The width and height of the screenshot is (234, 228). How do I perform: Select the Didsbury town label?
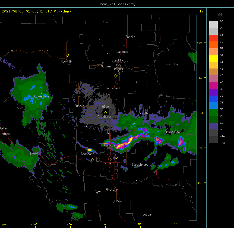104,117
